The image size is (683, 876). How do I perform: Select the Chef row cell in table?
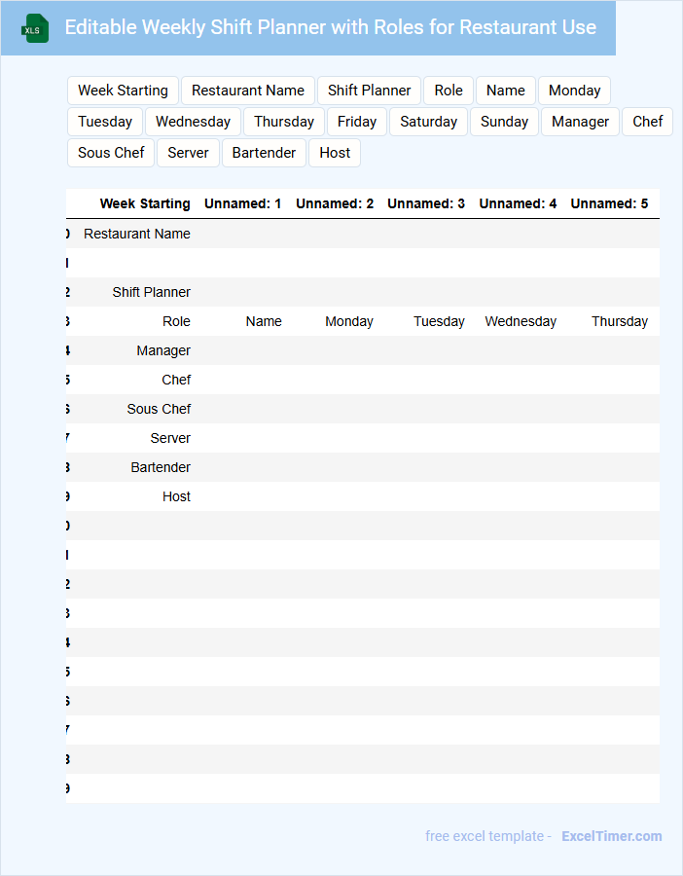pyautogui.click(x=176, y=380)
